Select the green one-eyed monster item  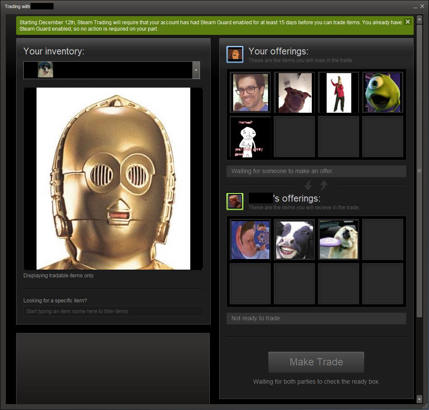click(383, 92)
